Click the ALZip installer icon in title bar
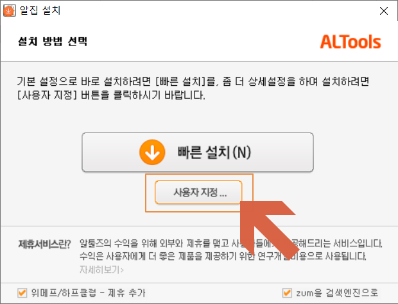 click(10, 11)
